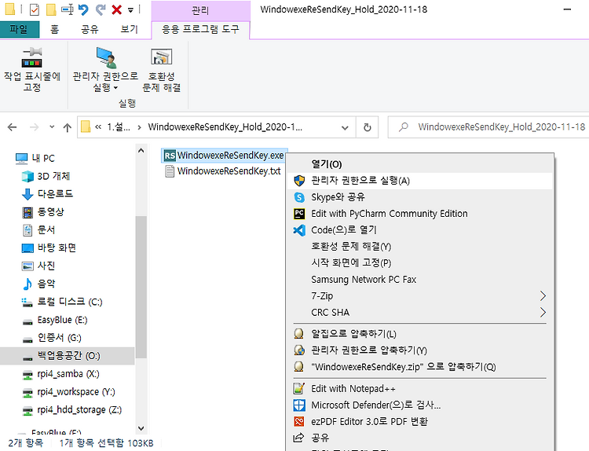
Task: Choose Skype와 공유 menu entry
Action: coord(419,197)
